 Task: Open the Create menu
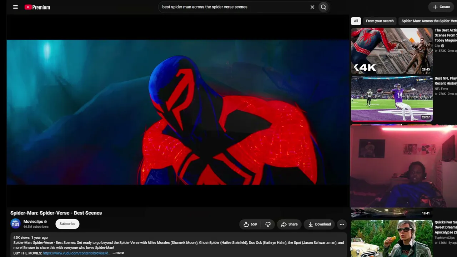(441, 7)
